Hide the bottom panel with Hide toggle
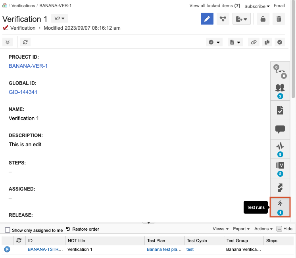Image resolution: width=296 pixels, height=258 pixels. (x=284, y=229)
